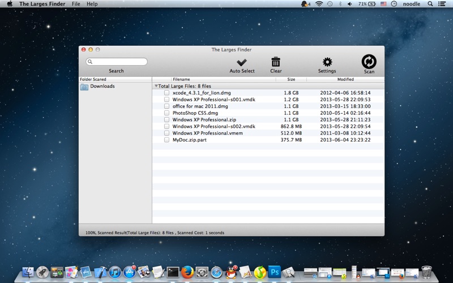
Task: Sort by the Size column header
Action: click(291, 79)
